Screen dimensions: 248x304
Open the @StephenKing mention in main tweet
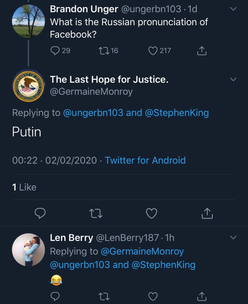click(176, 113)
